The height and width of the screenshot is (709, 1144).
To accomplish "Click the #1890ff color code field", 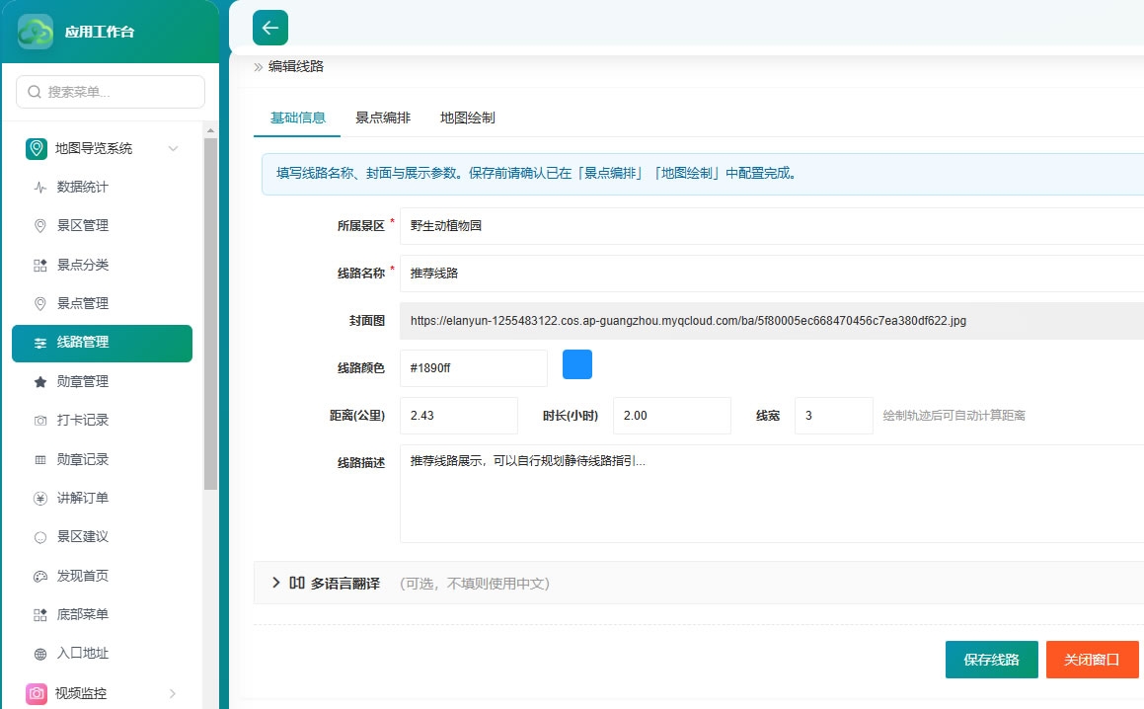I will click(x=474, y=368).
